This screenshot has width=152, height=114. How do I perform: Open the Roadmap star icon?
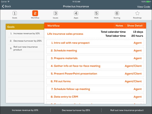(137, 13)
